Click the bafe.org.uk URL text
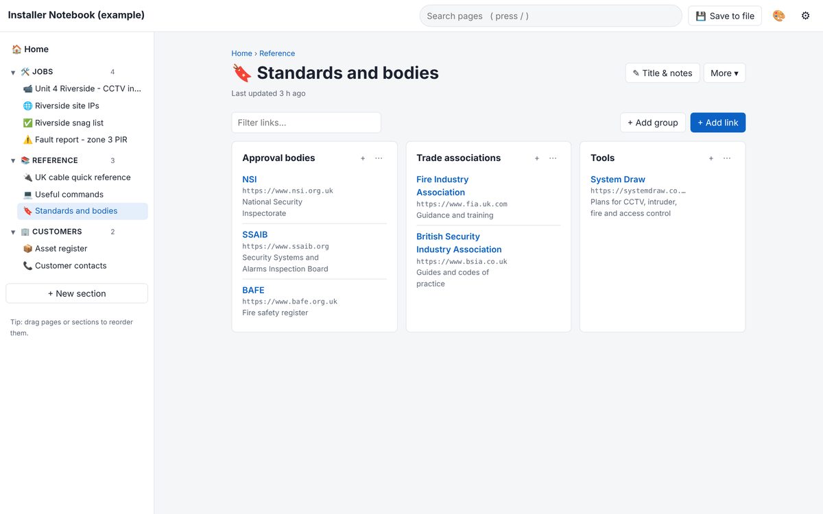Viewport: 823px width, 514px height. [289, 302]
